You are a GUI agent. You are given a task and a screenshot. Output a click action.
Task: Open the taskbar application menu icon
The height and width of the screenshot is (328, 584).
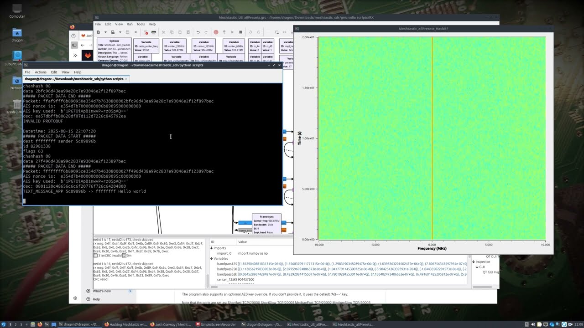click(4, 324)
